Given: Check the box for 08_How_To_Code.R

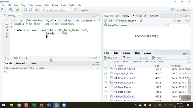Looking at the screenshot, I should pos(105,96).
